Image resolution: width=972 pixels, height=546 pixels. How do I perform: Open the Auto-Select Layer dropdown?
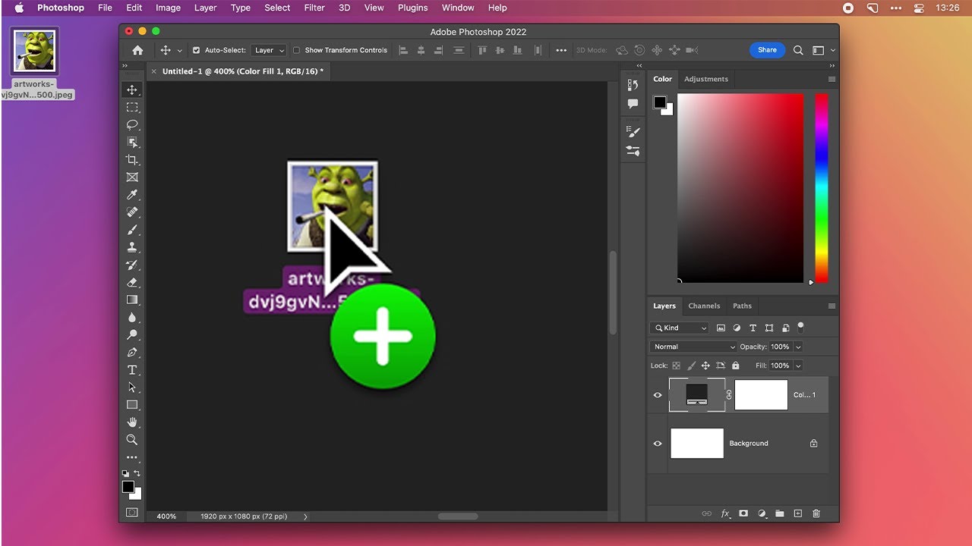[x=269, y=50]
